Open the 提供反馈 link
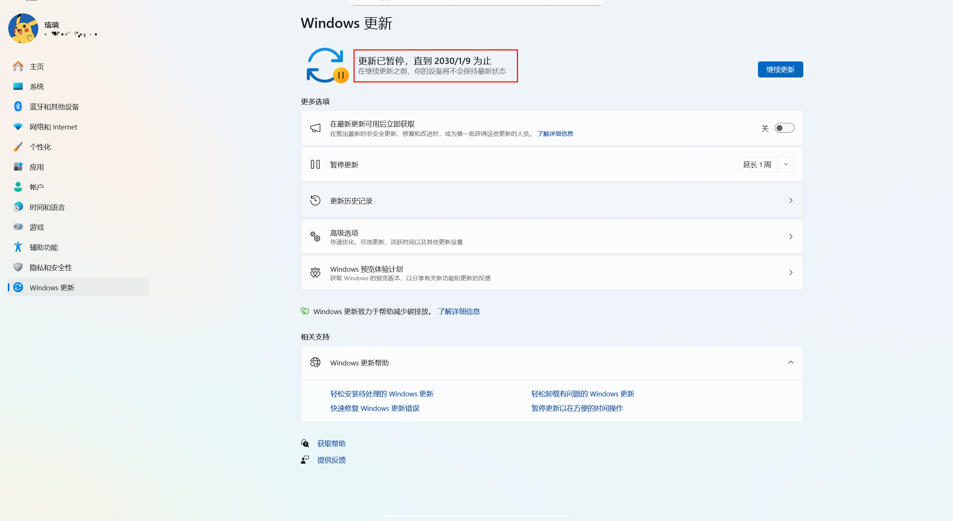Viewport: 953px width, 521px height. [x=331, y=460]
